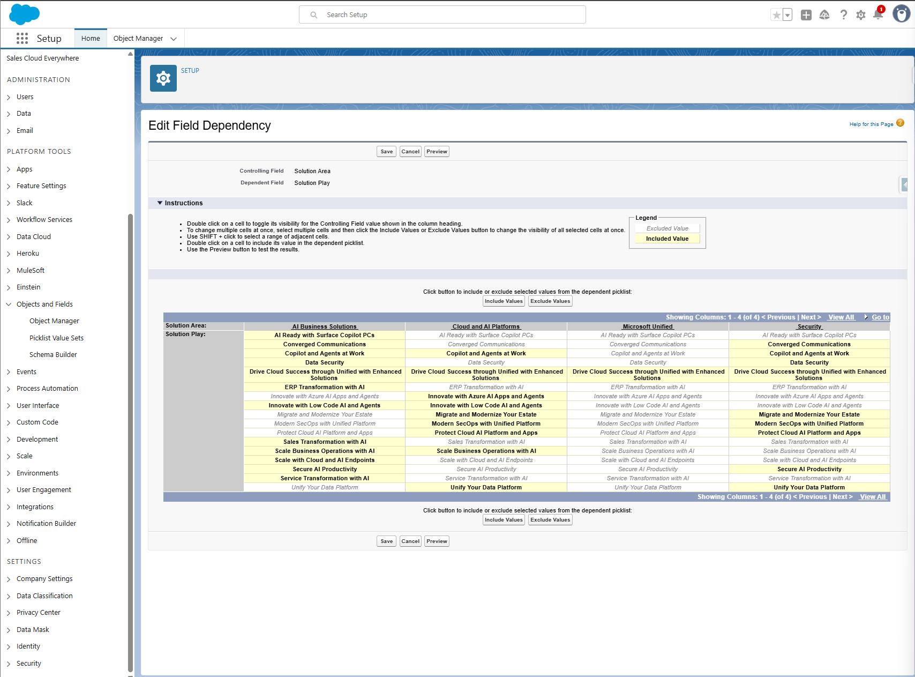Open the side panel handle on right edge
Viewport: 915px width, 677px height.
pos(904,185)
